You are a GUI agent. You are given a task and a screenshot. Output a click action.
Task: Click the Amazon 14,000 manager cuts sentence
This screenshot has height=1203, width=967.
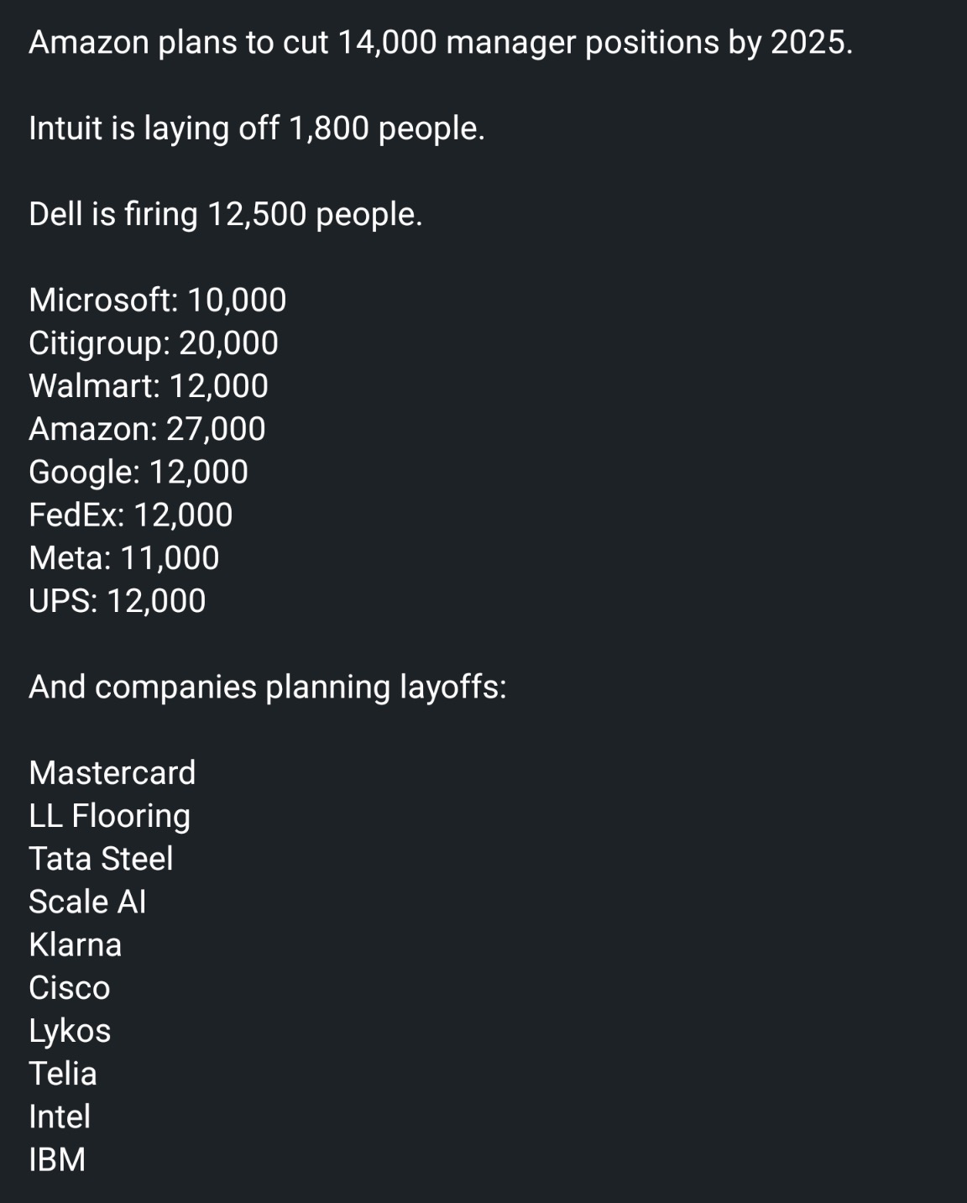(x=441, y=43)
